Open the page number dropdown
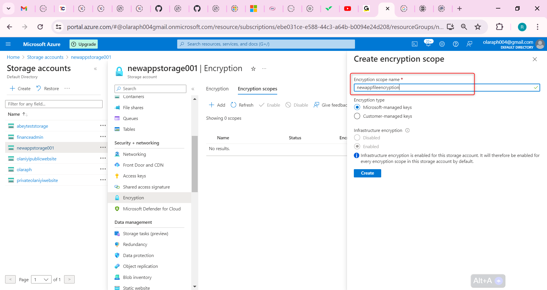 [41, 279]
